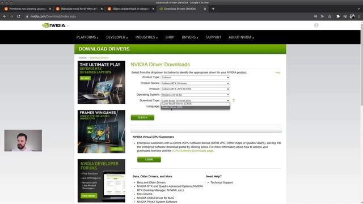Open NVIDIA CUDA Driver for MAC link

click(x=155, y=198)
